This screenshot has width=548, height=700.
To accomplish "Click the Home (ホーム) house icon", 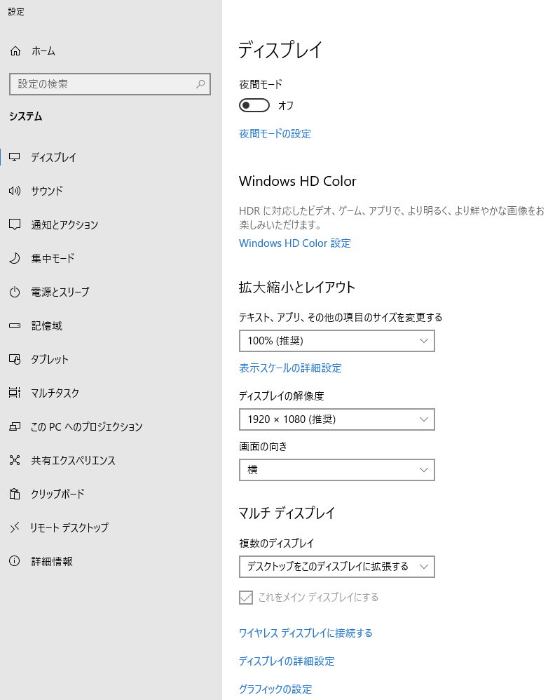I will coord(15,51).
